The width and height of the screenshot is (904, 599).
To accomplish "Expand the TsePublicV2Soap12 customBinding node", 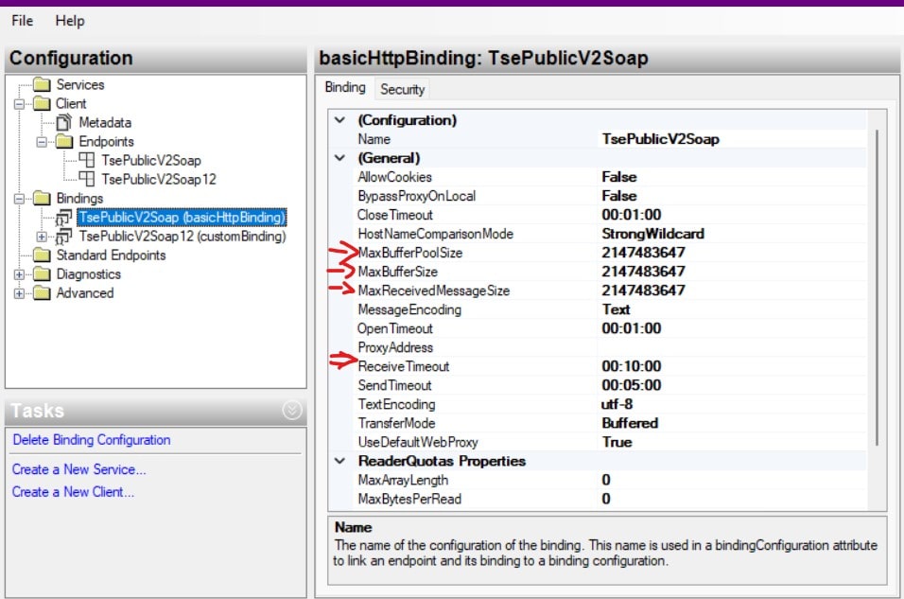I will tap(42, 237).
